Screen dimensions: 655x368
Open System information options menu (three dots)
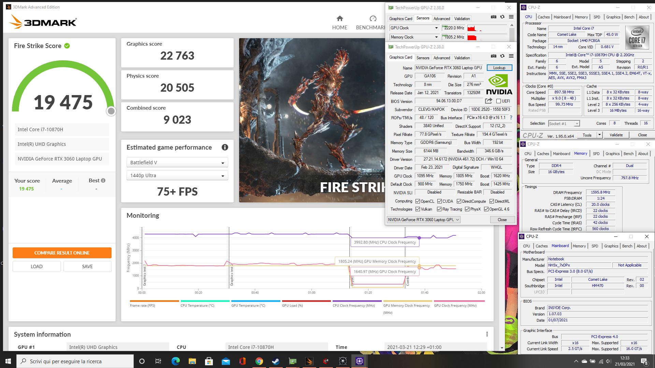(x=487, y=334)
